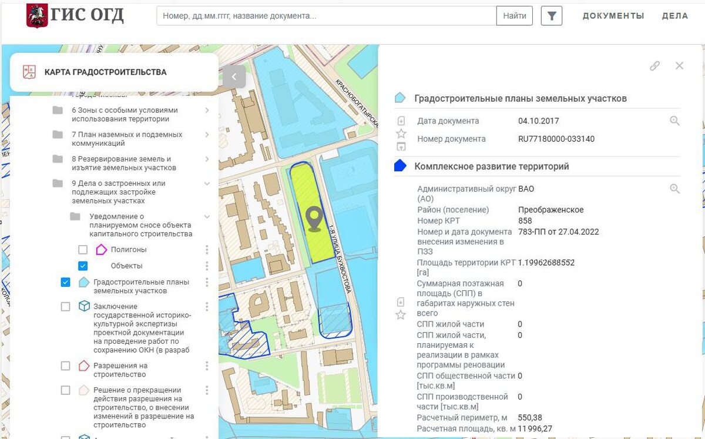
Task: Click Номер КРТ value 858
Action: coord(525,221)
